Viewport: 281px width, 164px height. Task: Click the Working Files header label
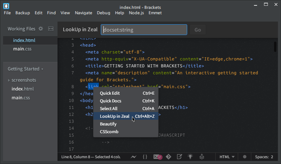coord(22,29)
